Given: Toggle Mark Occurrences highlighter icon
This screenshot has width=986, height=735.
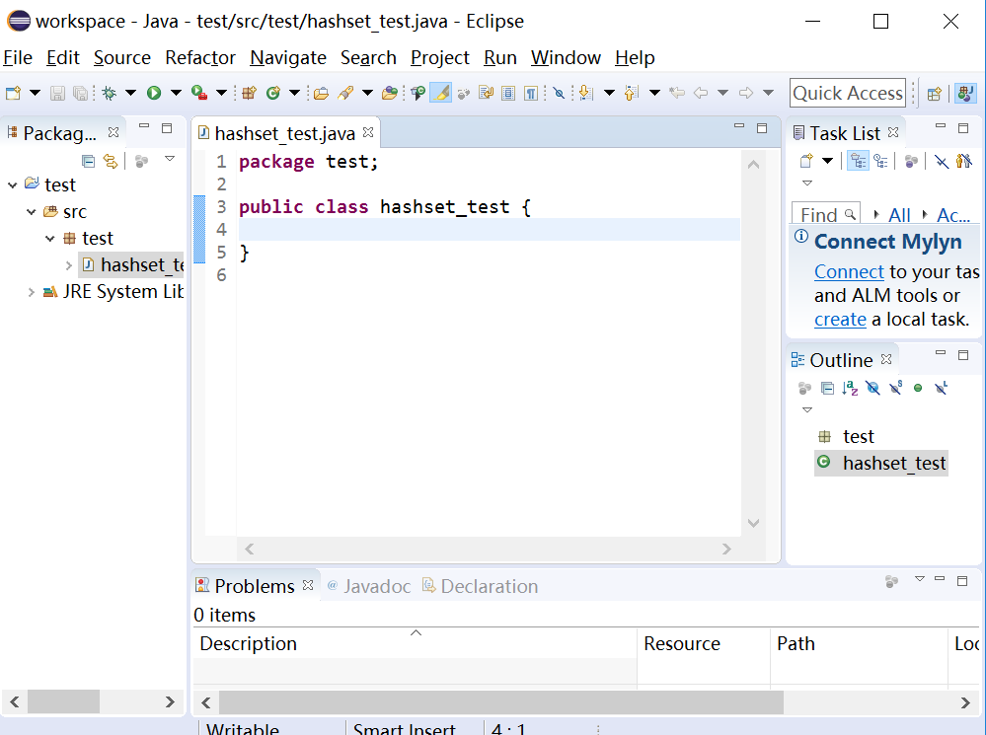Looking at the screenshot, I should tap(441, 93).
